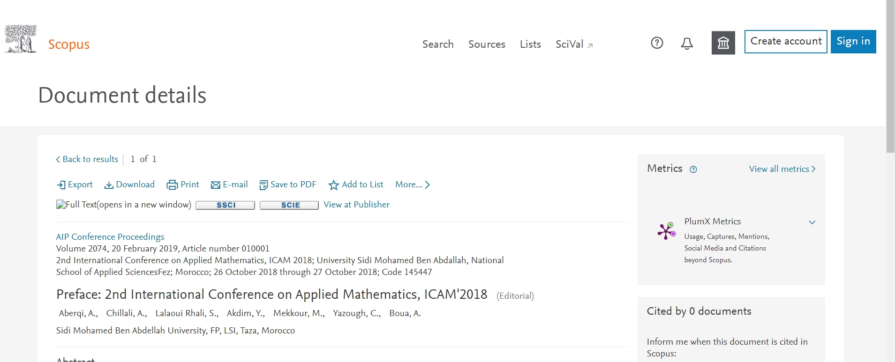This screenshot has height=362, width=895.
Task: Click the Create account button
Action: 786,42
